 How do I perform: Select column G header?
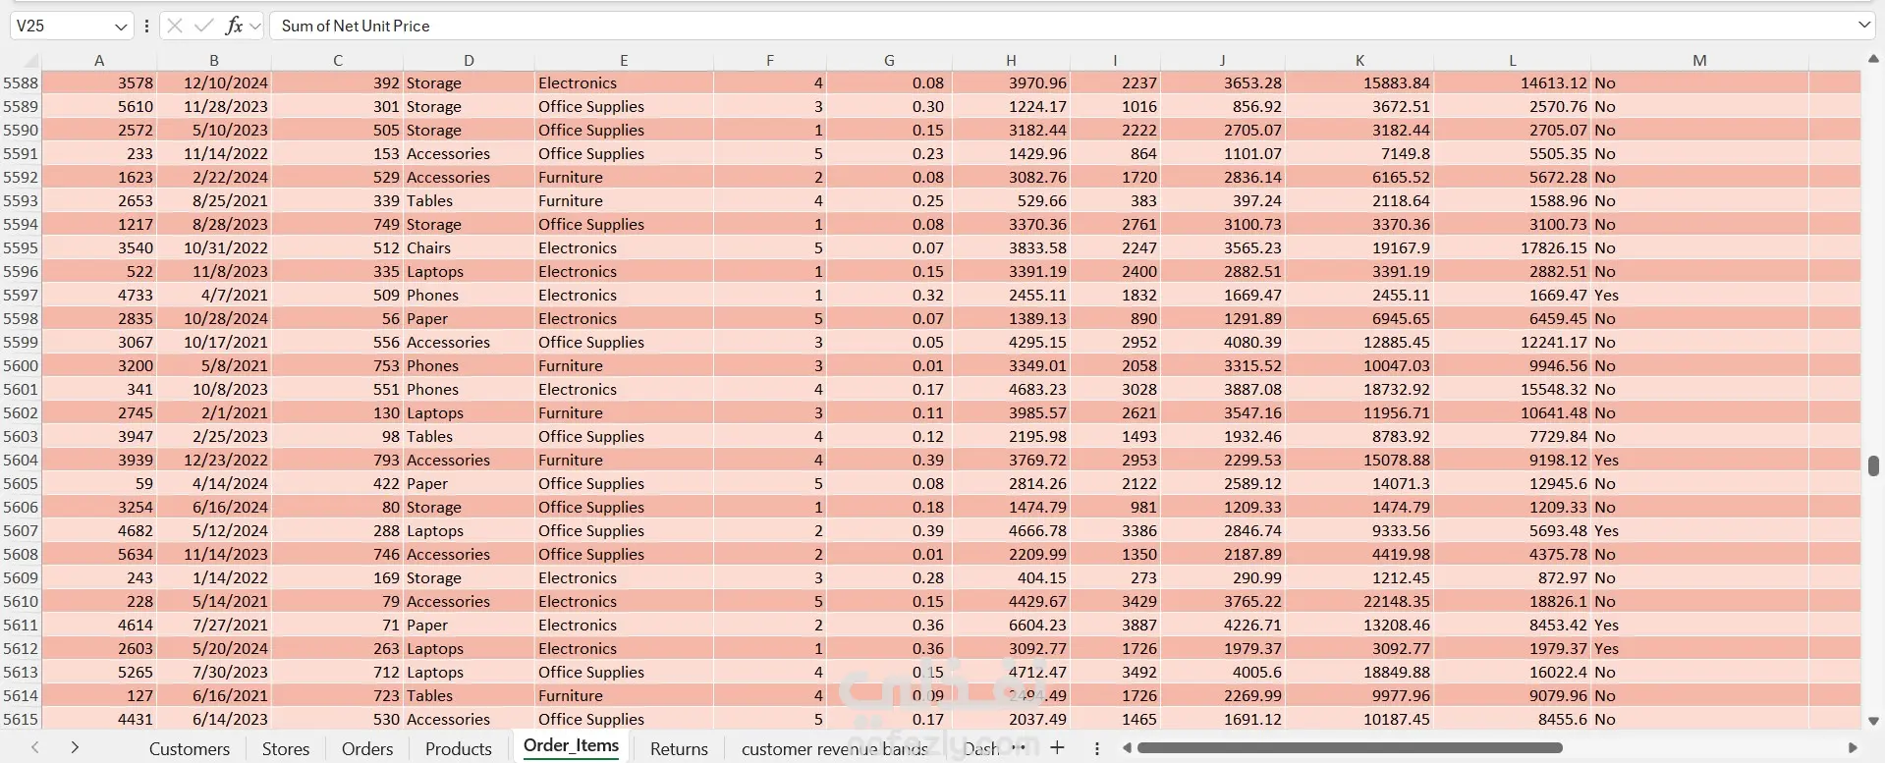[889, 60]
